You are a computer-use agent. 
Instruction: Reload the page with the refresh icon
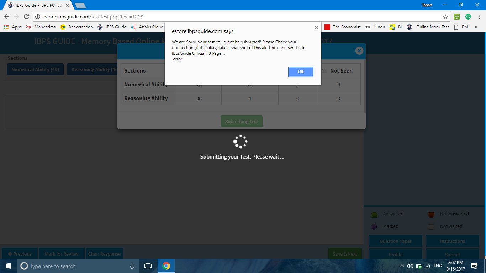tap(26, 17)
